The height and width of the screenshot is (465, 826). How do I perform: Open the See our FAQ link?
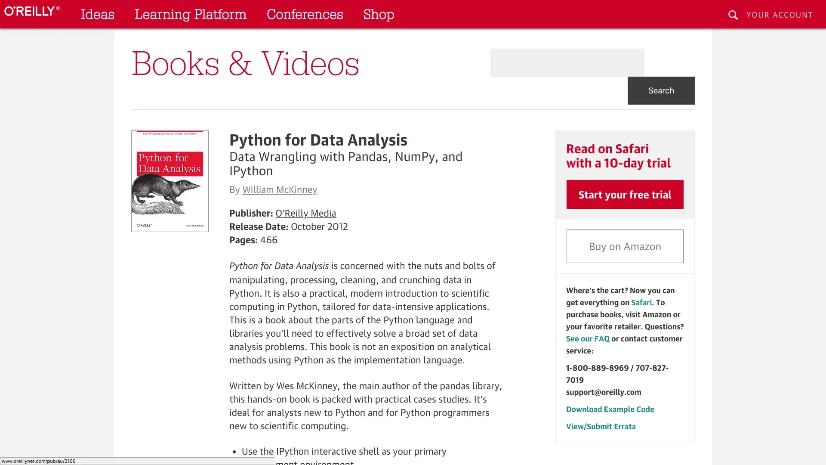coord(588,339)
